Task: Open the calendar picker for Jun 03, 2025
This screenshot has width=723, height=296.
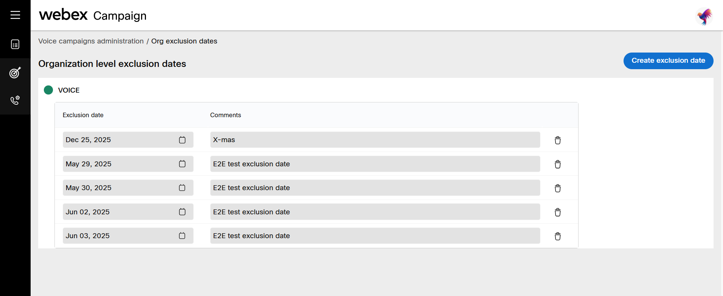Action: 182,236
